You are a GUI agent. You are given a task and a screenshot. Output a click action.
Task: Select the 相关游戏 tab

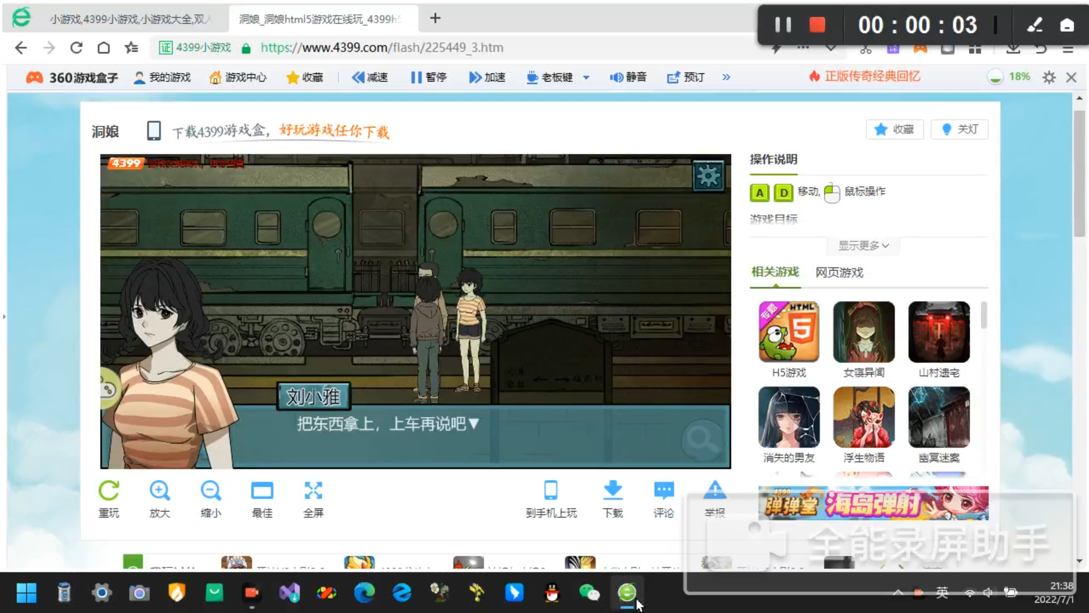point(775,272)
